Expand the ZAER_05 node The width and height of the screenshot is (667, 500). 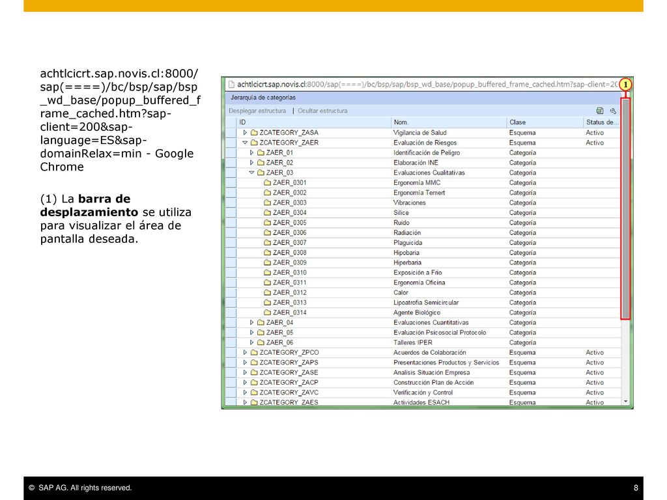[x=251, y=333]
